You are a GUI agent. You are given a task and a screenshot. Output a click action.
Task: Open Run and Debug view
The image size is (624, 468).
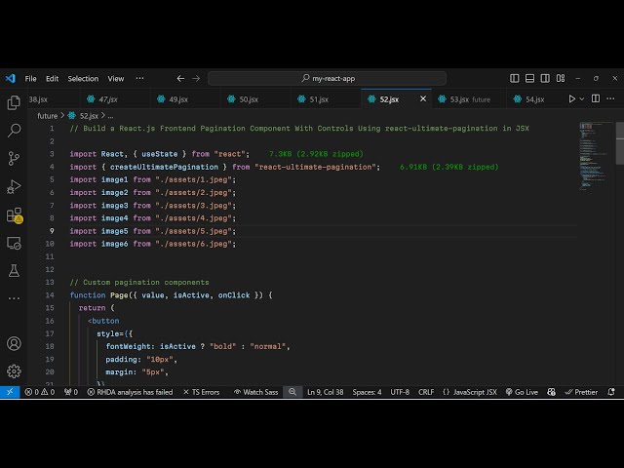click(14, 186)
